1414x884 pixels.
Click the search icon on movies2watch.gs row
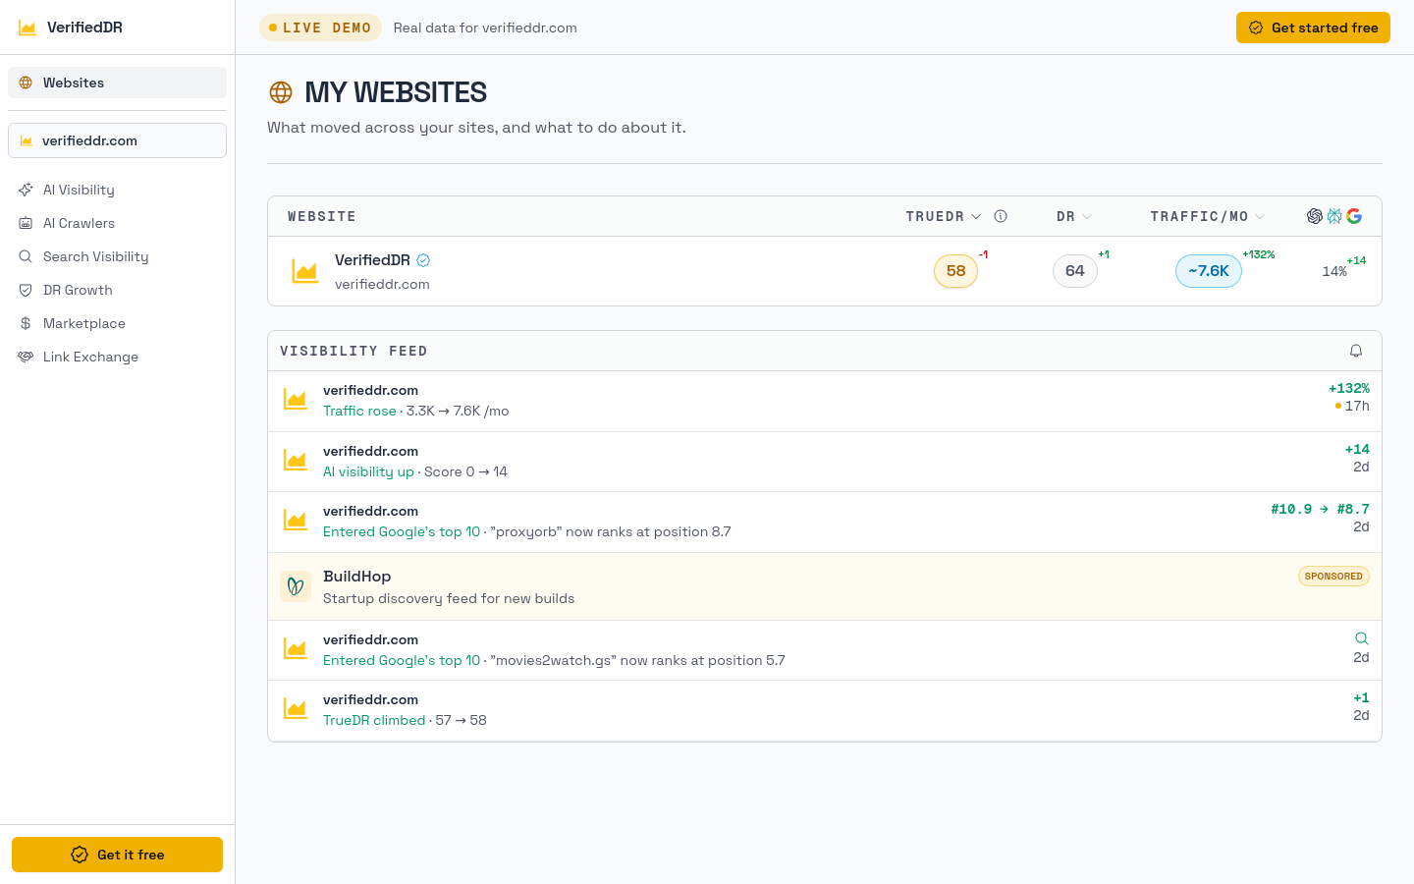pos(1361,638)
